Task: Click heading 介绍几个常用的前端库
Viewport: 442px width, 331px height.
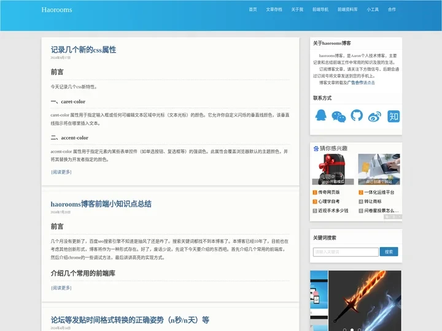Action: pos(83,273)
